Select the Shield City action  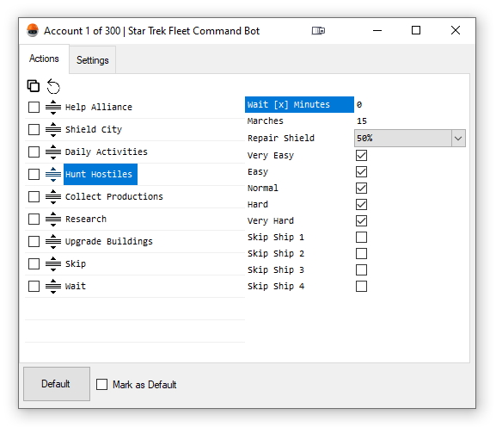(94, 129)
